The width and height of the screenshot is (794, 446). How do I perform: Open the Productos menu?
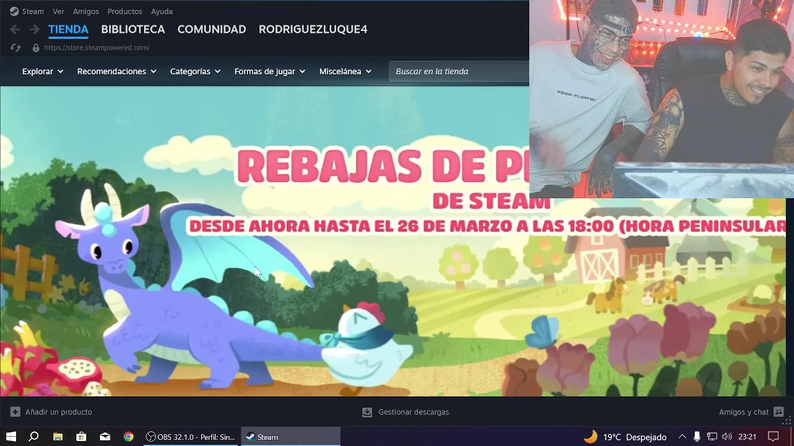click(125, 11)
